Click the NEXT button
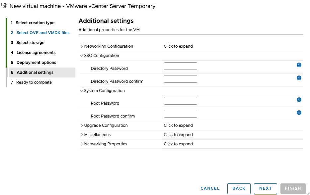This screenshot has height=195, width=310. click(x=265, y=188)
